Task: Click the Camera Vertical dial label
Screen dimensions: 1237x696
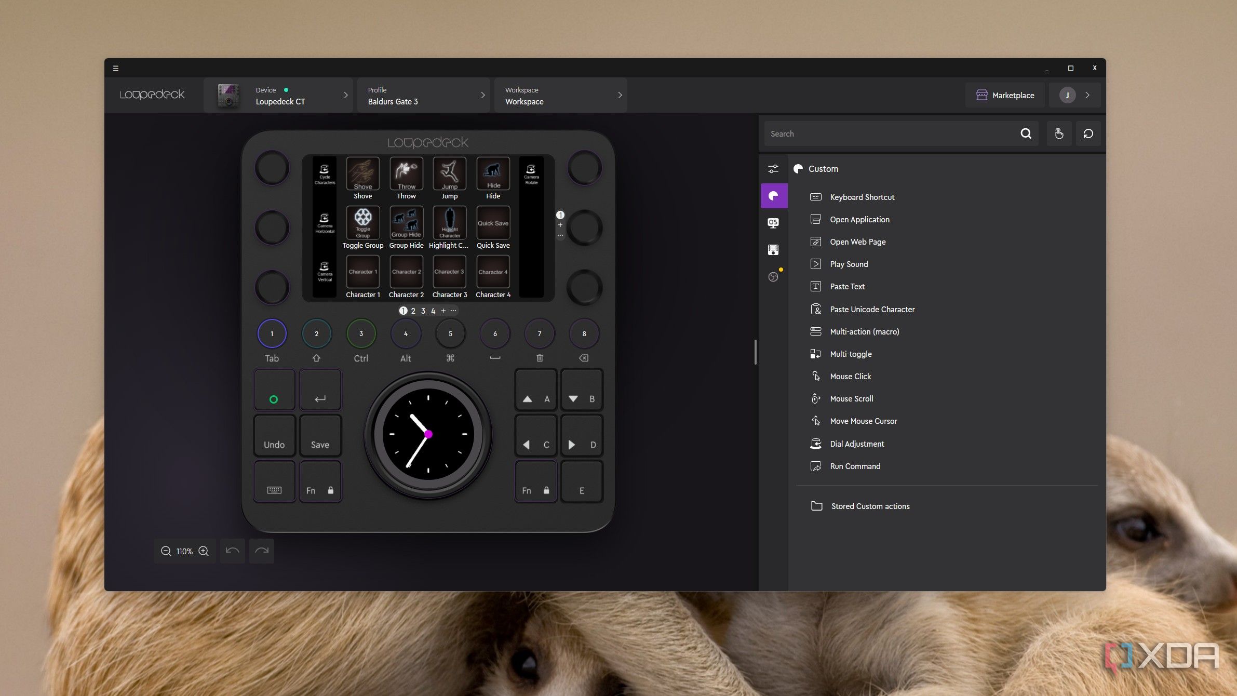Action: tap(325, 272)
